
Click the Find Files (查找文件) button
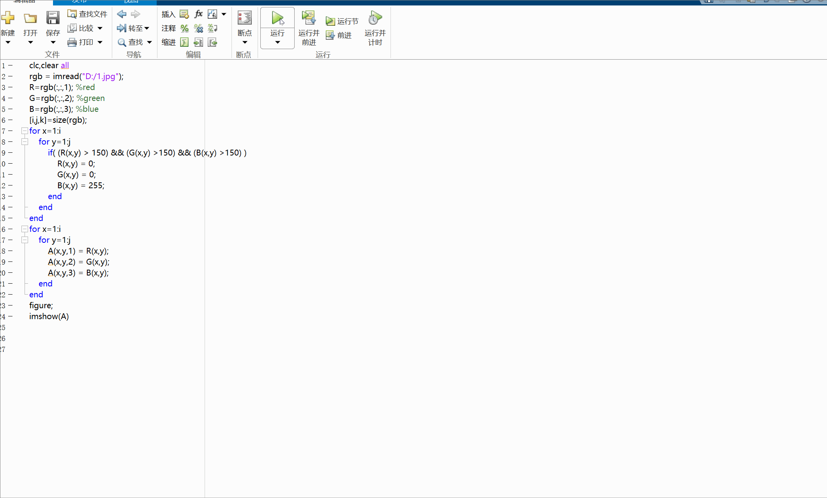point(87,14)
